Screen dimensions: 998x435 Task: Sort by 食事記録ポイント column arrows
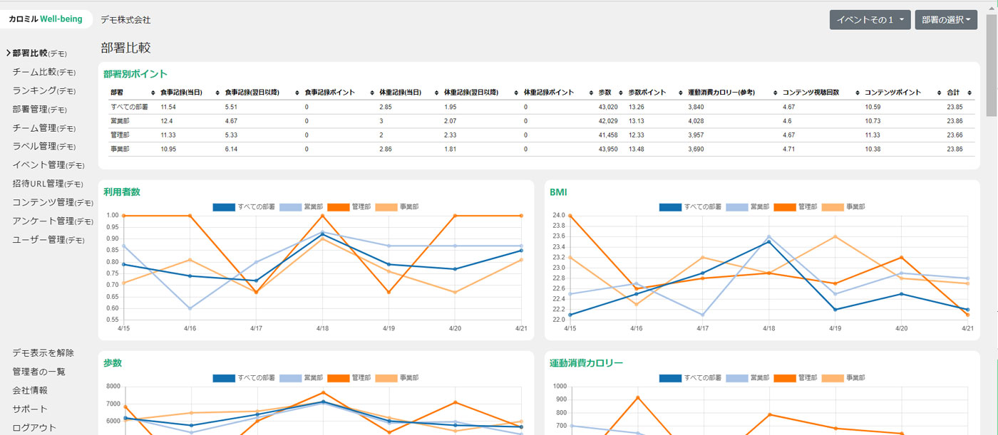pyautogui.click(x=371, y=93)
